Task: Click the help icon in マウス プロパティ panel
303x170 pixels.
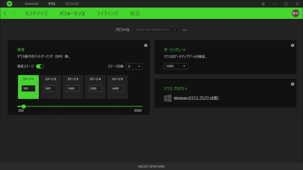Action: pyautogui.click(x=293, y=84)
